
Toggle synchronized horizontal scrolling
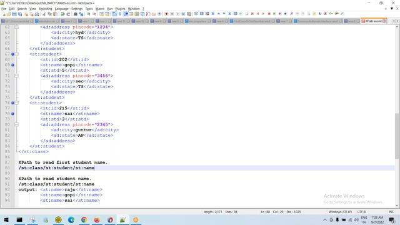pos(107,14)
